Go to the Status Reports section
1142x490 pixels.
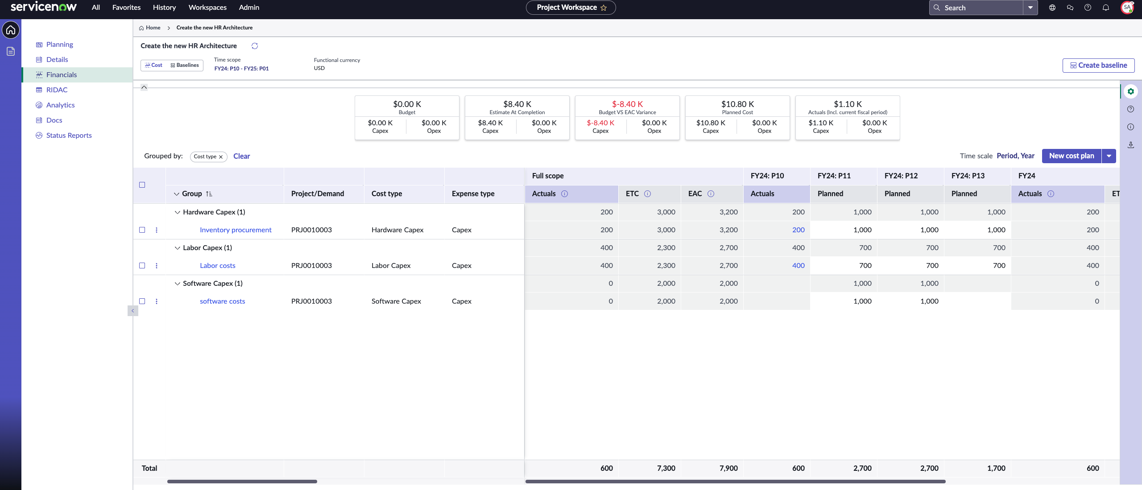tap(69, 136)
